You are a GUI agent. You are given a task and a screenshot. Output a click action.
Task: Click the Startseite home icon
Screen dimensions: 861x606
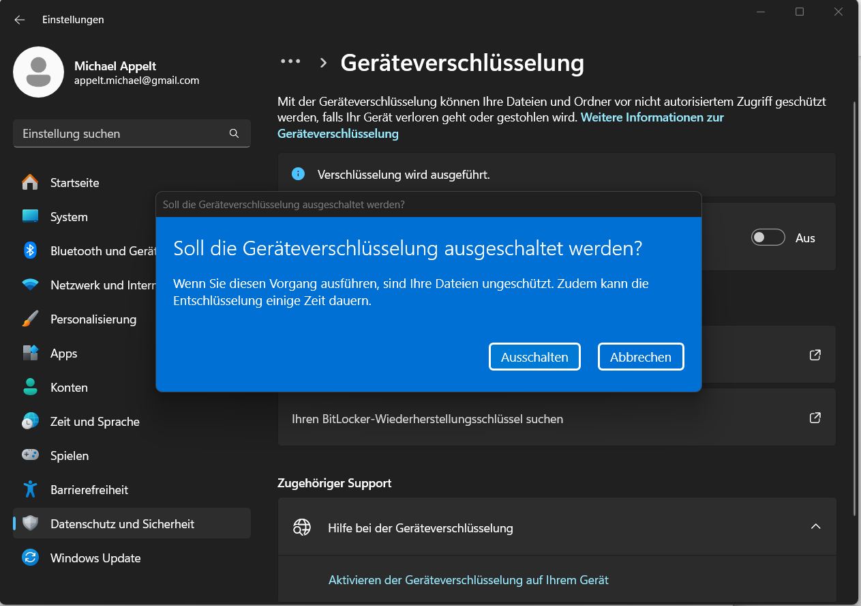click(x=30, y=183)
